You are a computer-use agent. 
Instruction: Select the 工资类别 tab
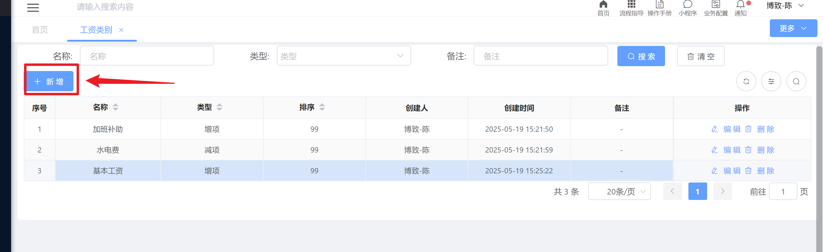coord(96,30)
